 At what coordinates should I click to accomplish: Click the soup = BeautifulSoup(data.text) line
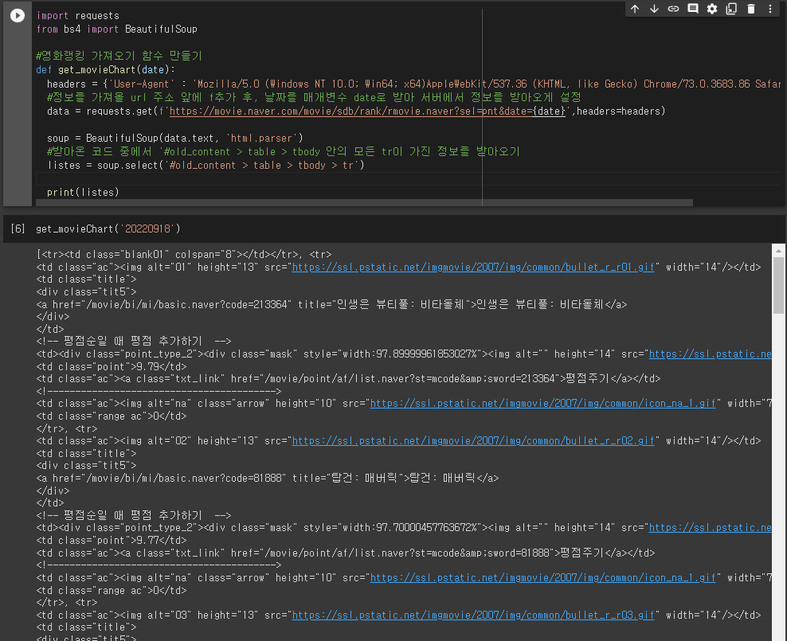coord(174,138)
